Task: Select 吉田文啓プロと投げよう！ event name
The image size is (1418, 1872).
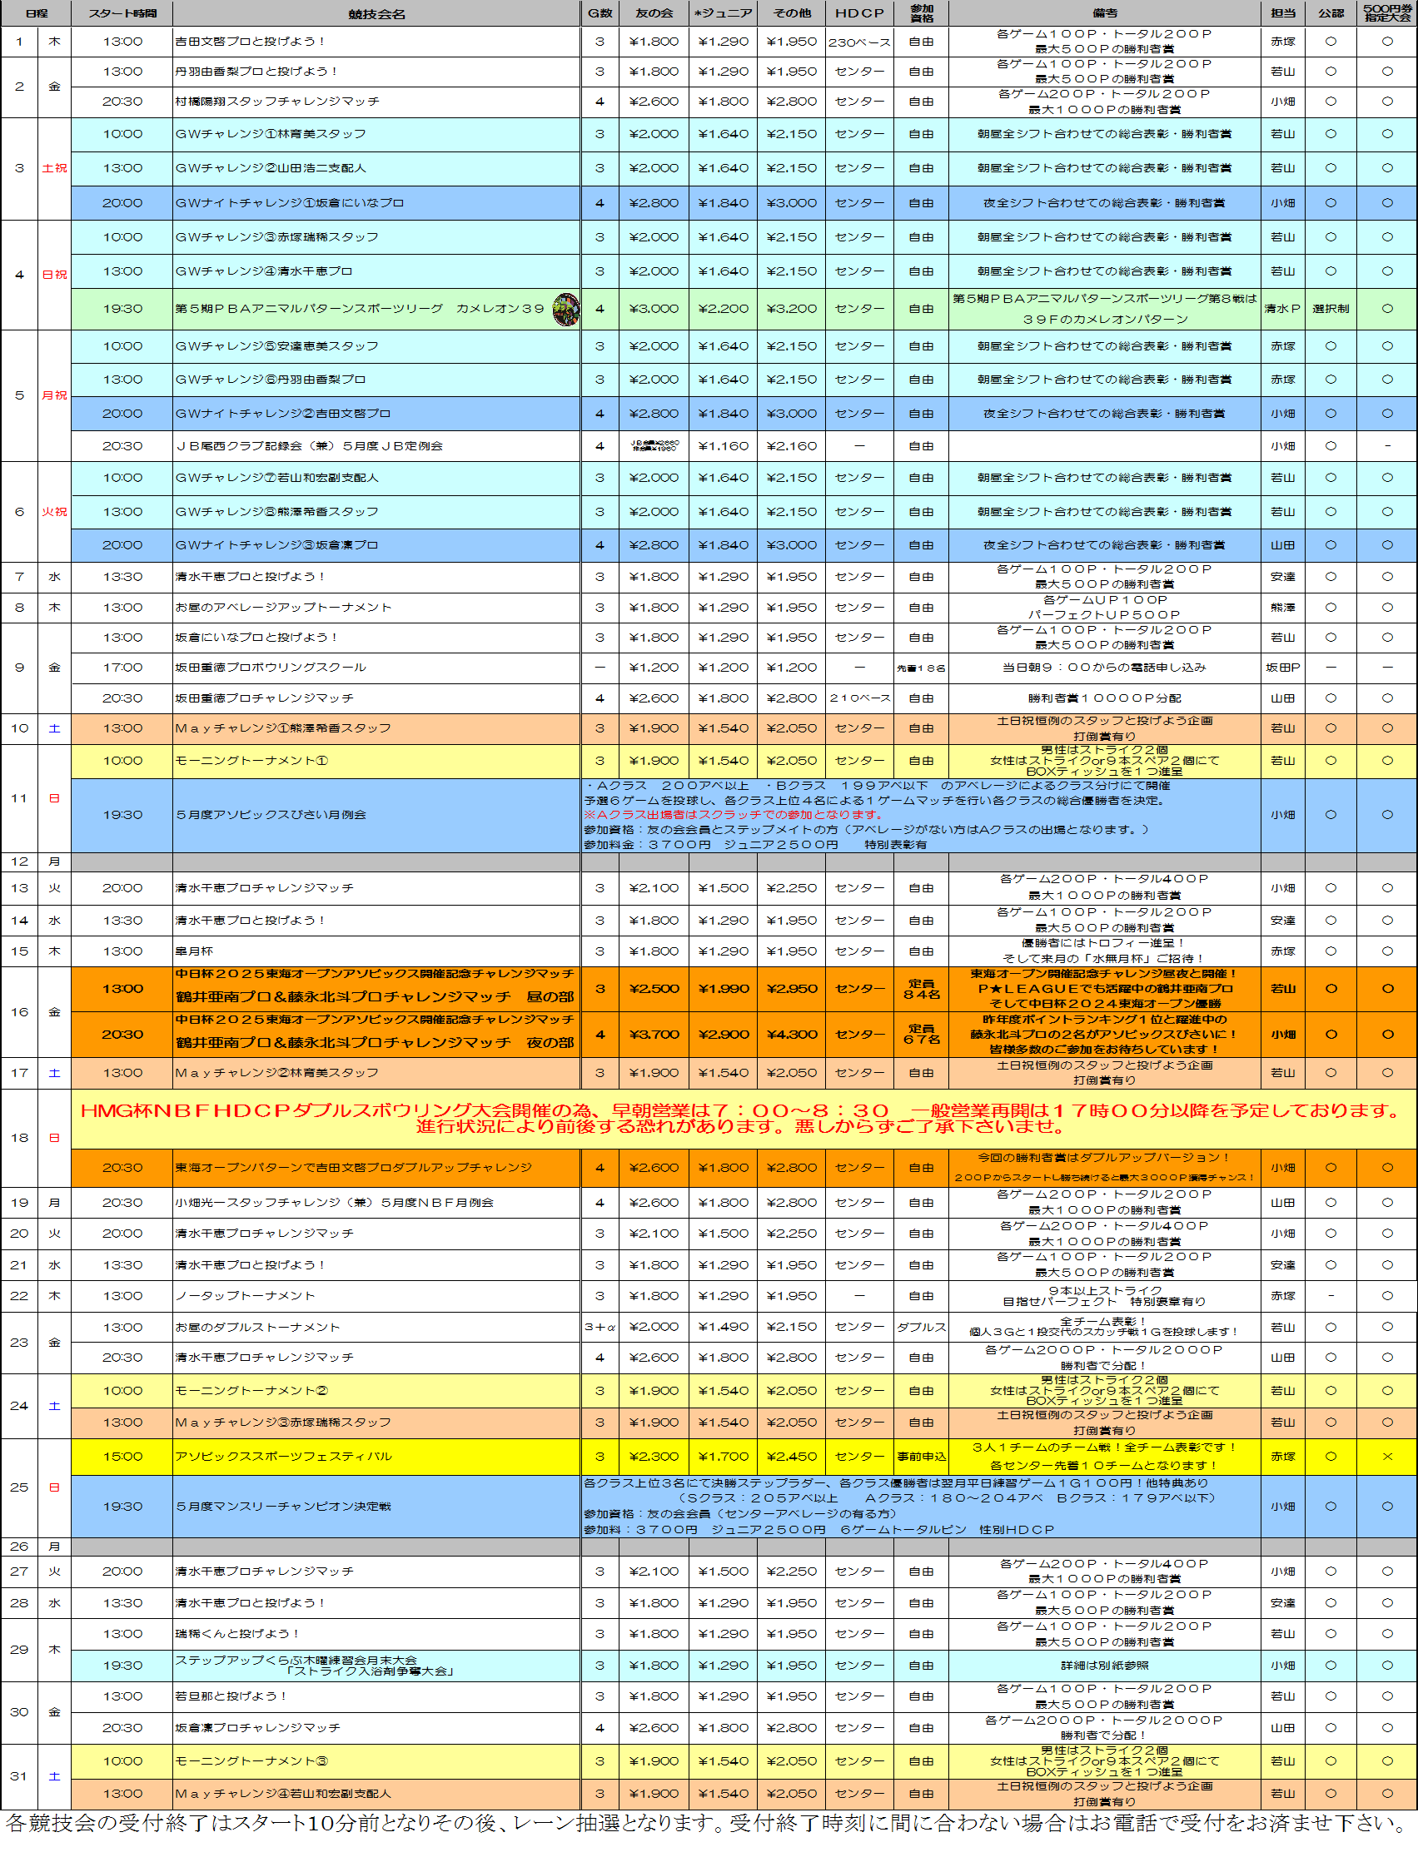Action: (250, 42)
